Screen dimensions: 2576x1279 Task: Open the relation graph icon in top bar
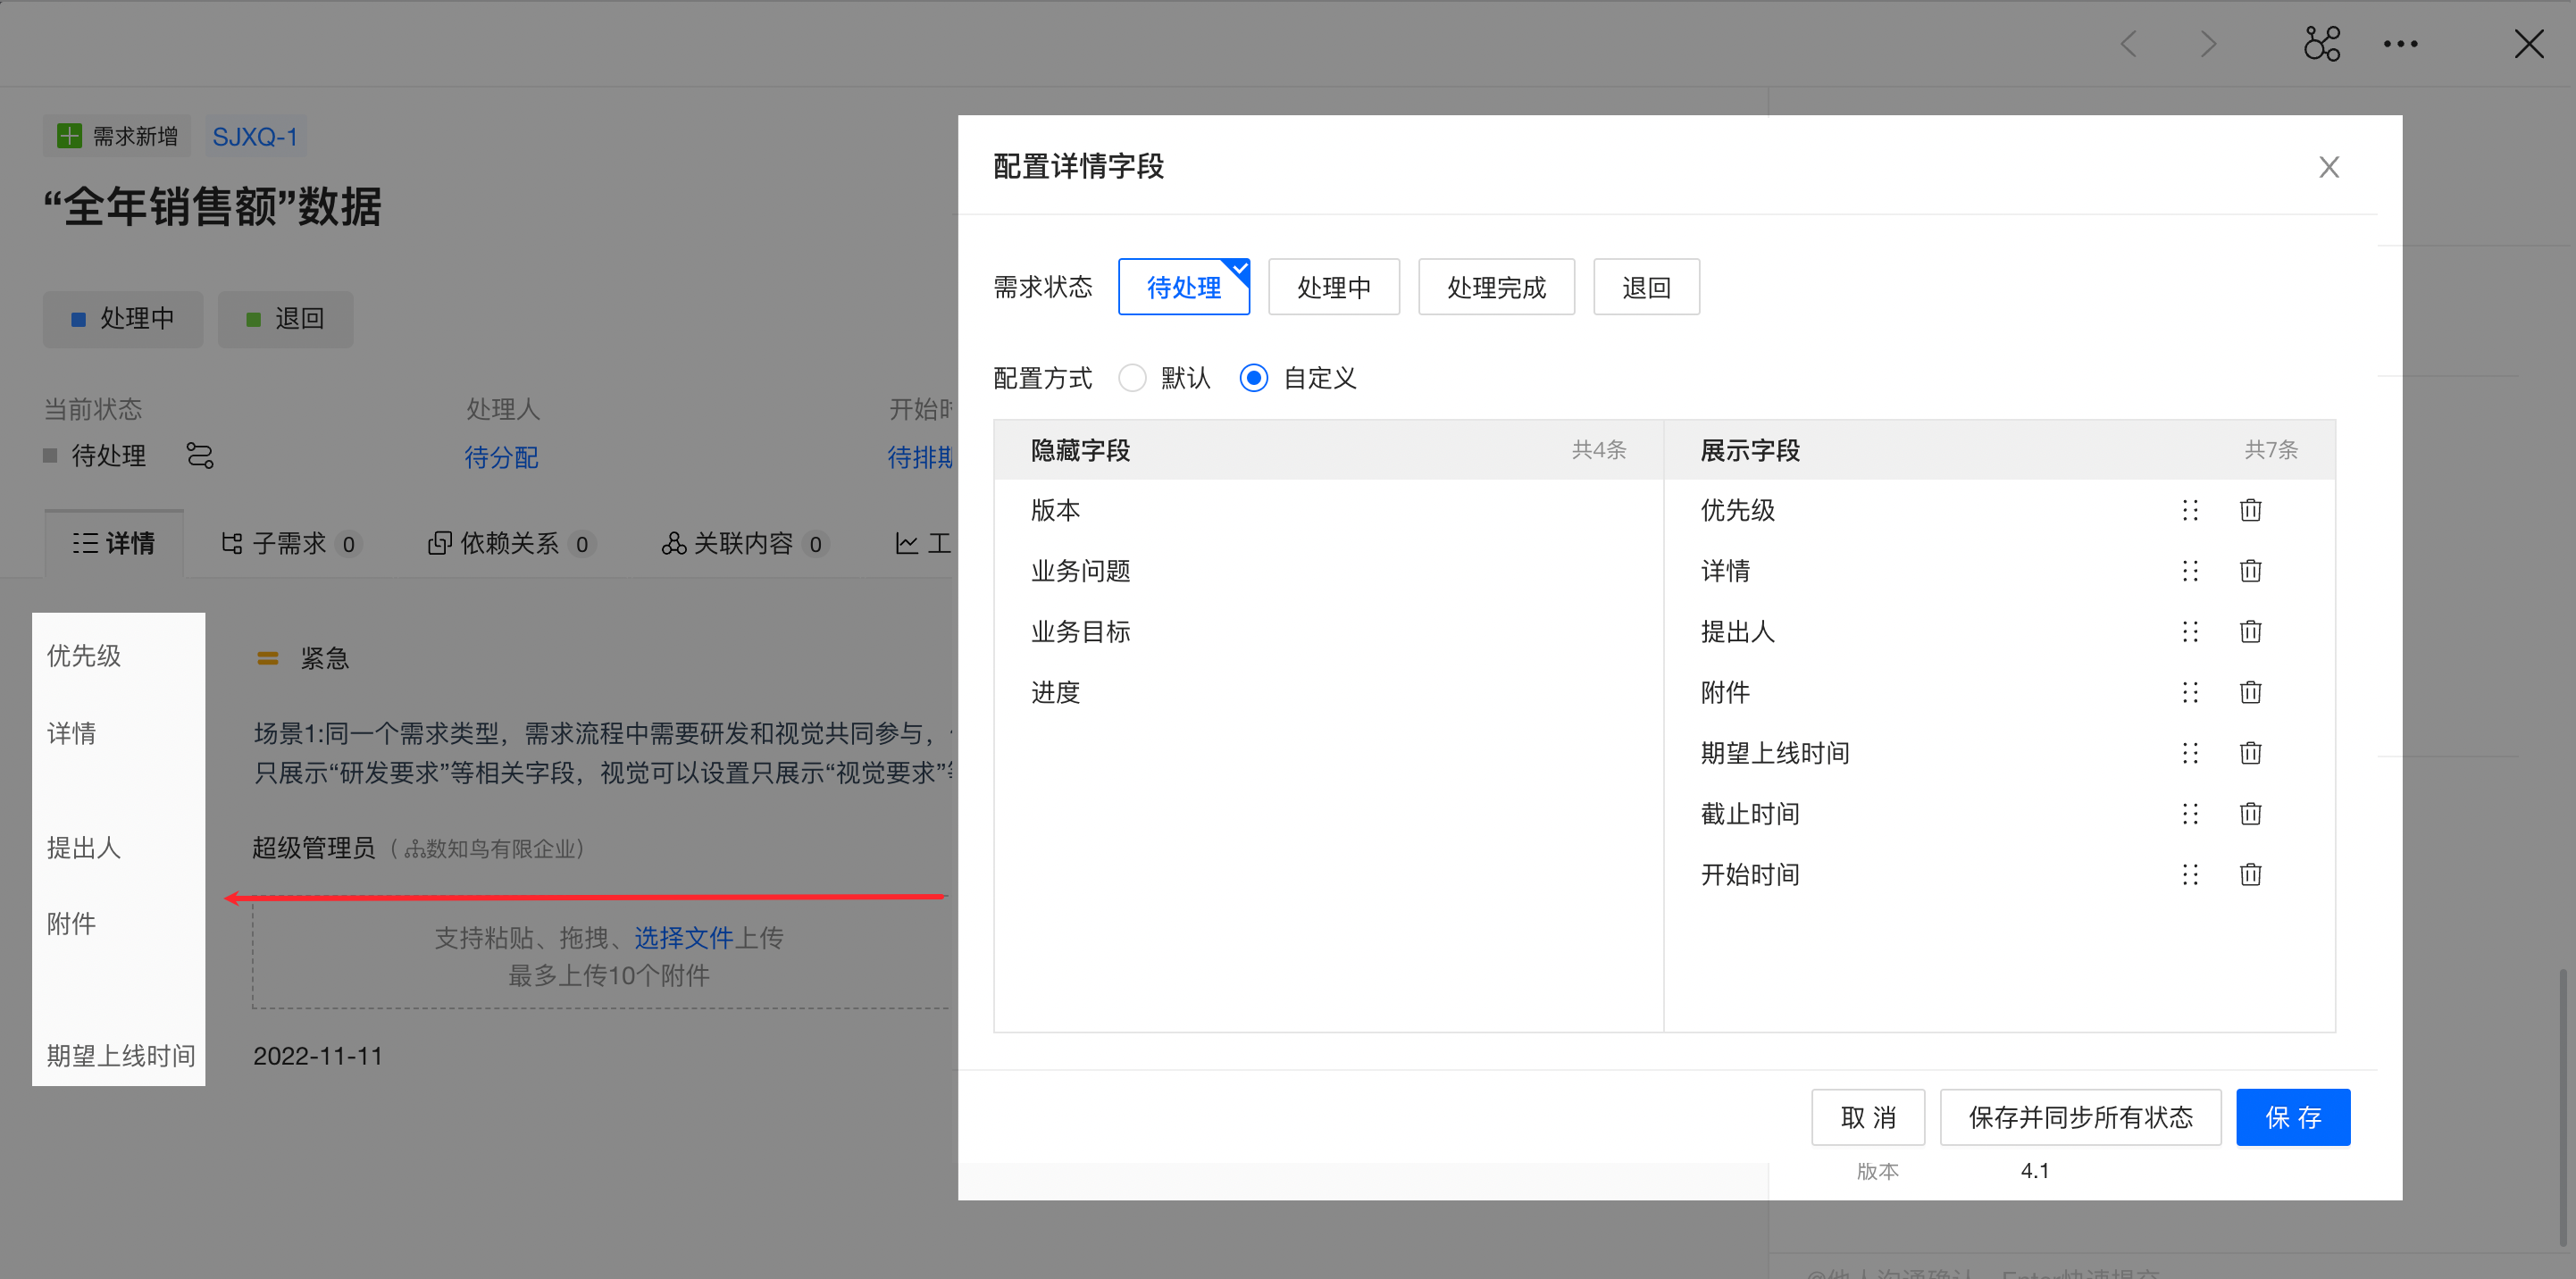click(x=2322, y=44)
